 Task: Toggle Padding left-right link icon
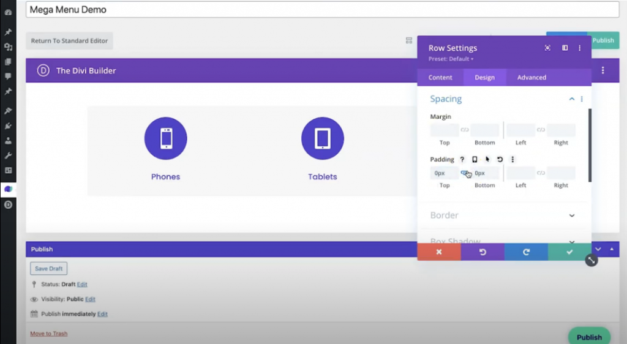(x=541, y=173)
